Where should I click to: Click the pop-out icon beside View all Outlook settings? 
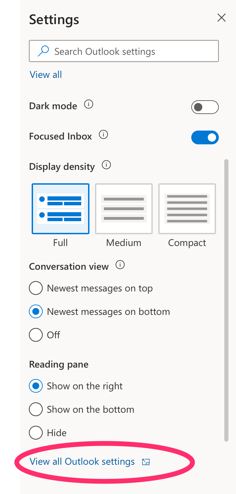146,462
